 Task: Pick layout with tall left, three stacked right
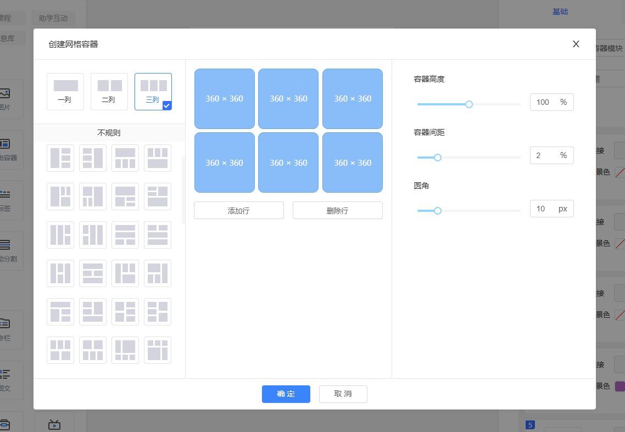coord(60,158)
